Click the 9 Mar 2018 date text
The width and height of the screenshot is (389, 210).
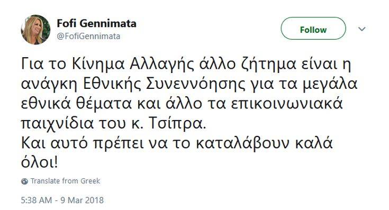pyautogui.click(x=82, y=200)
